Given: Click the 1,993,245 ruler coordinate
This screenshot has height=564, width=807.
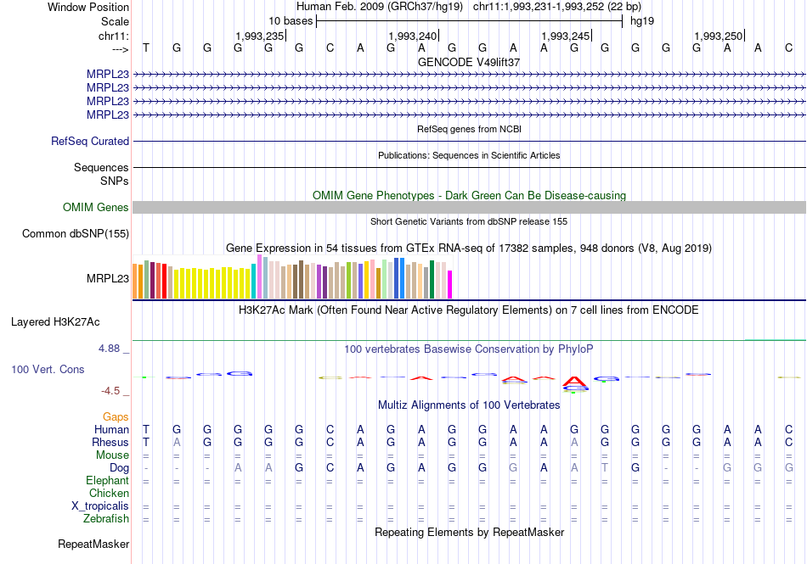Looking at the screenshot, I should (565, 36).
